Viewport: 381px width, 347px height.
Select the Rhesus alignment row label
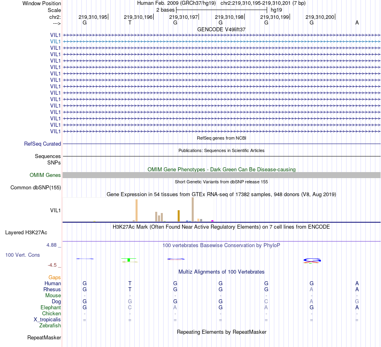pyautogui.click(x=52, y=289)
